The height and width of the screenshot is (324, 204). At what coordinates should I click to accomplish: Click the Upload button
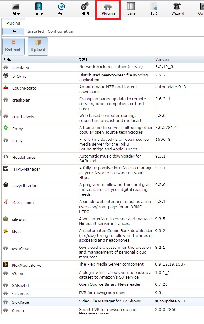click(38, 46)
